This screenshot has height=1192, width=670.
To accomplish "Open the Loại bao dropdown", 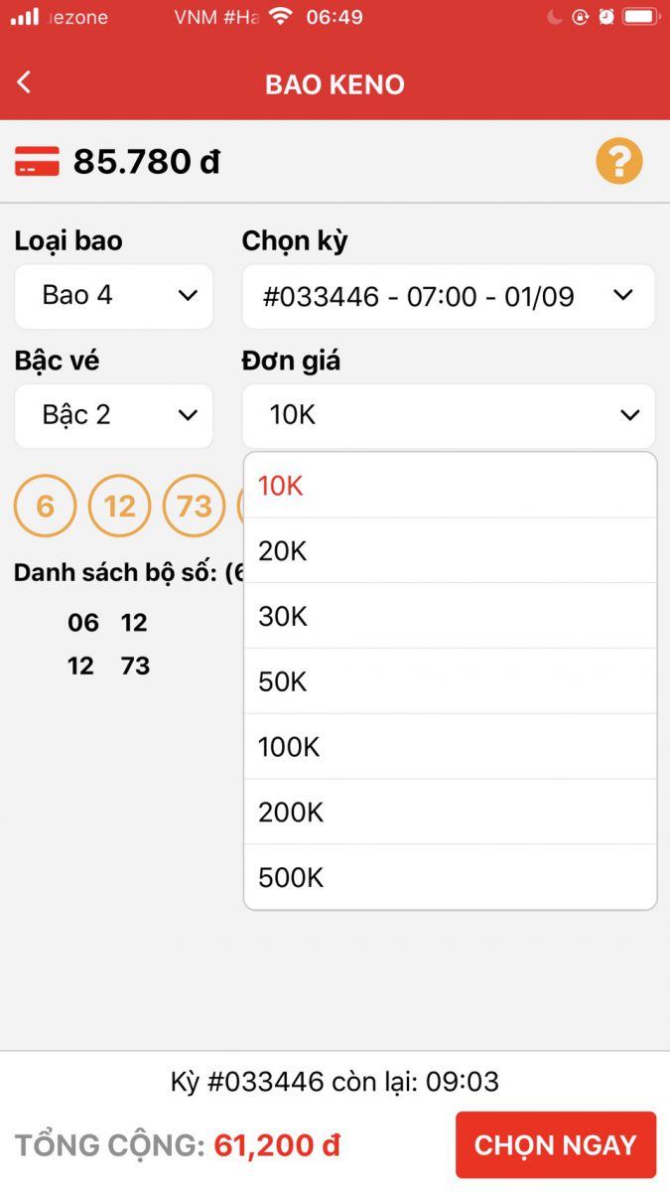I will click(x=113, y=296).
